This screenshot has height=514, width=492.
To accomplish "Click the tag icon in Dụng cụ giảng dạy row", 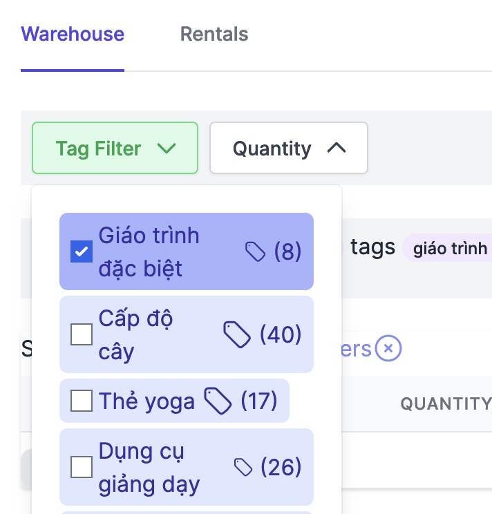I will point(243,468).
